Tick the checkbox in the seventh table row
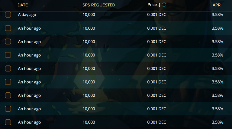This screenshot has width=232, height=129. click(x=8, y=95)
